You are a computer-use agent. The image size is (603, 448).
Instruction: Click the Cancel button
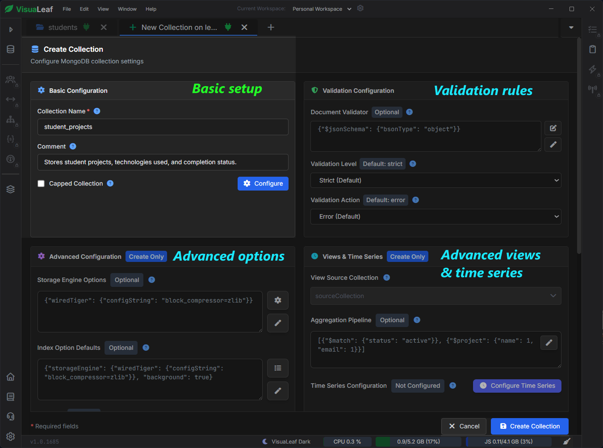(x=464, y=426)
